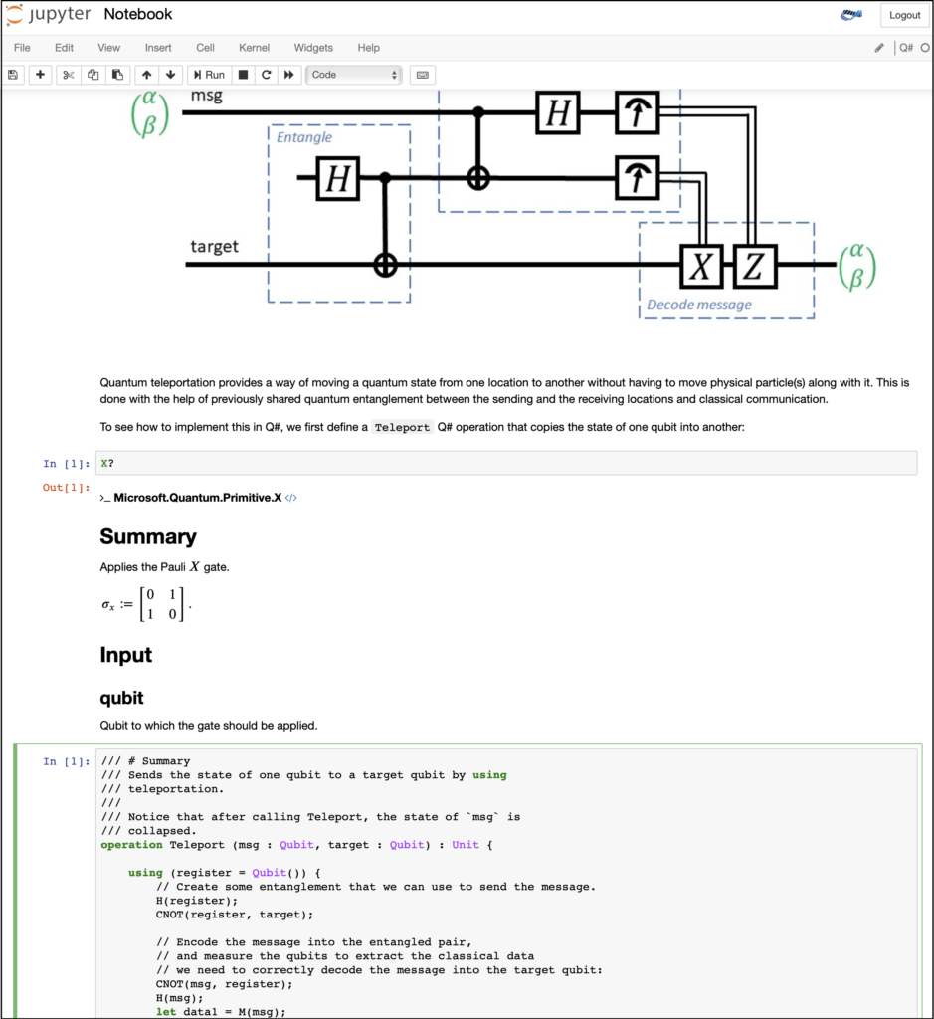This screenshot has height=1019, width=934.
Task: Click the Summary heading in output
Action: click(148, 536)
